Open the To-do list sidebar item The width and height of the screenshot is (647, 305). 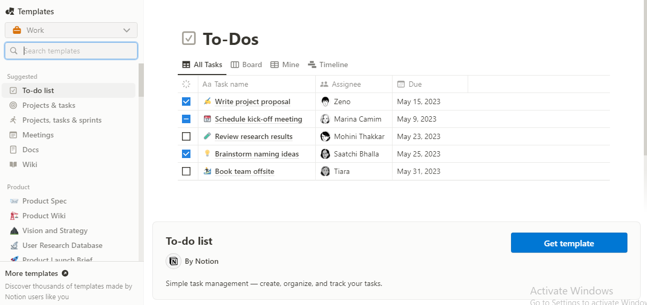[x=38, y=90]
